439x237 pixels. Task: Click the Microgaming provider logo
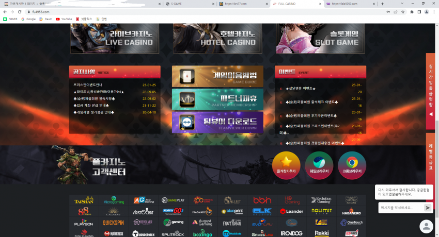tap(114, 200)
